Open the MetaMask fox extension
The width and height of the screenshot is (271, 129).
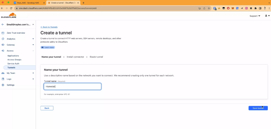tap(233, 8)
